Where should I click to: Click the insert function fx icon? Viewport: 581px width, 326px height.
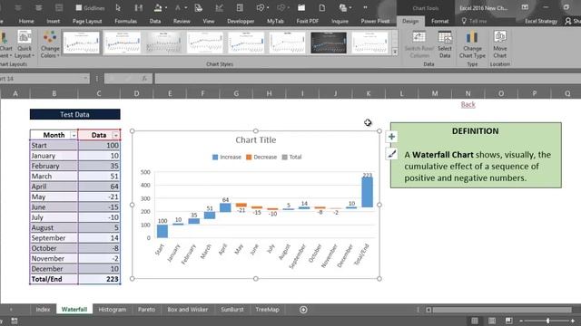coord(144,79)
